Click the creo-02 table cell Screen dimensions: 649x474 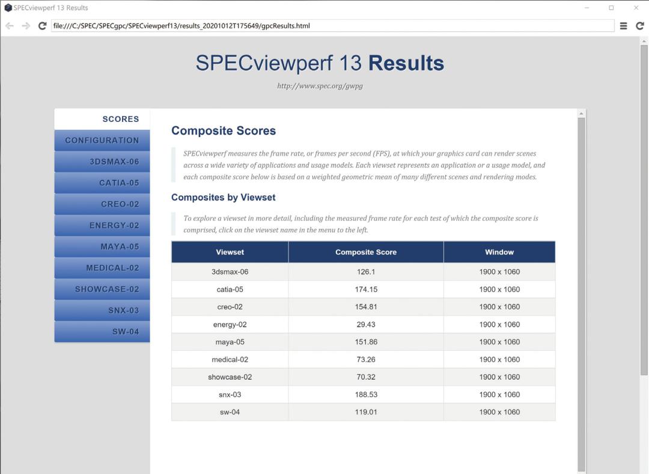click(x=230, y=307)
